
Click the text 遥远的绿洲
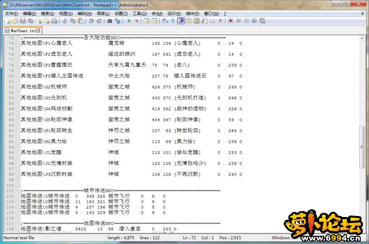pos(122,54)
